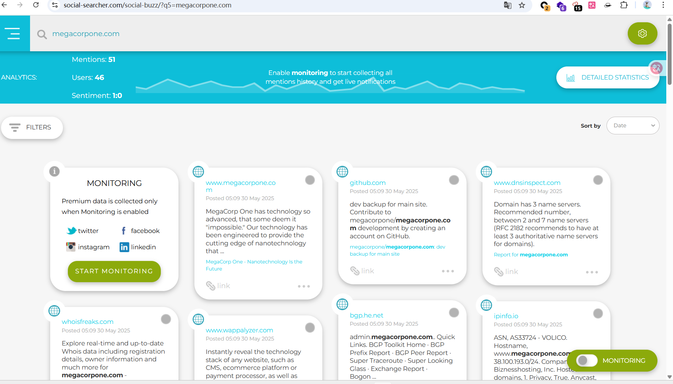
Task: Toggle sentiment circle on whoisfreaks.com card
Action: click(x=166, y=319)
